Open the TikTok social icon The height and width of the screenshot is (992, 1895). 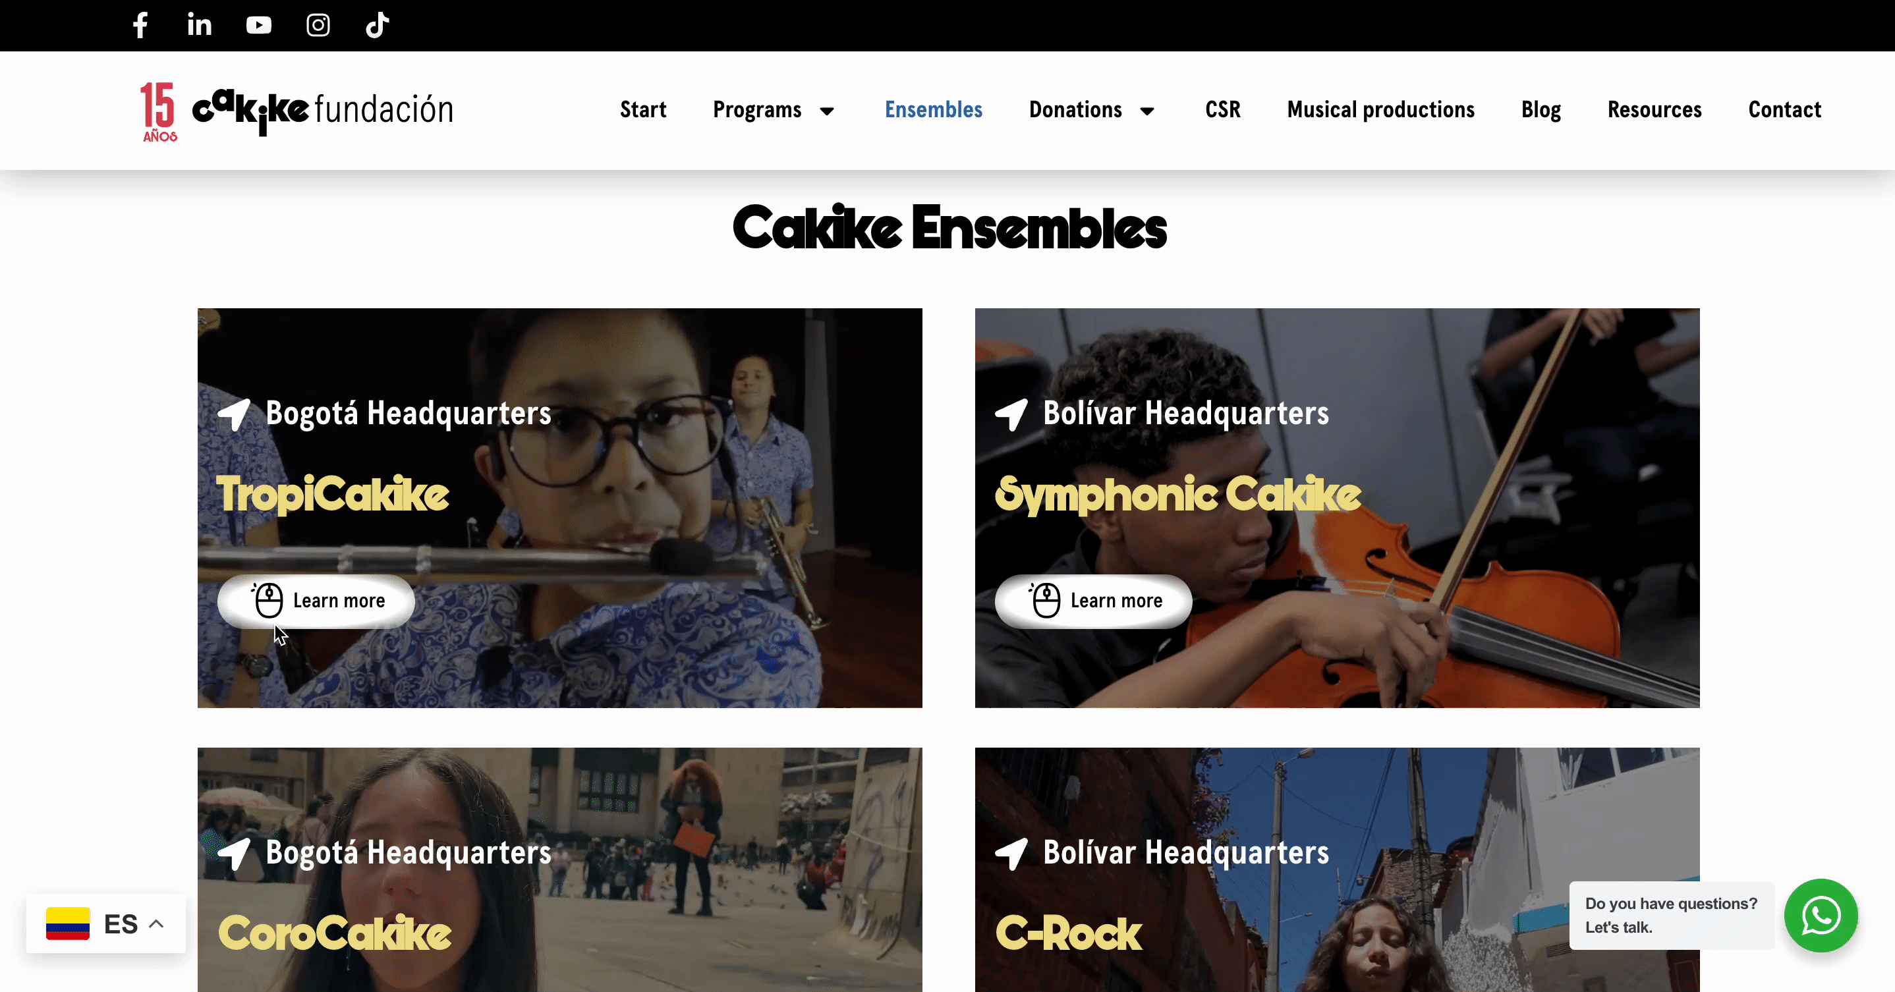pyautogui.click(x=378, y=25)
